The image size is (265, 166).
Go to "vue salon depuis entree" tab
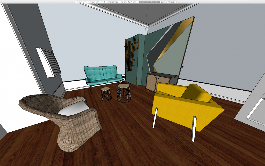pos(129,2)
